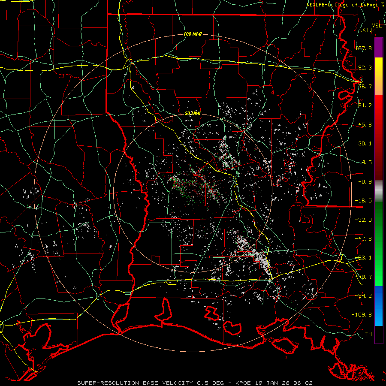The width and height of the screenshot is (386, 386).
Task: Select the 45.6 velocity scale value
Action: coord(365,124)
